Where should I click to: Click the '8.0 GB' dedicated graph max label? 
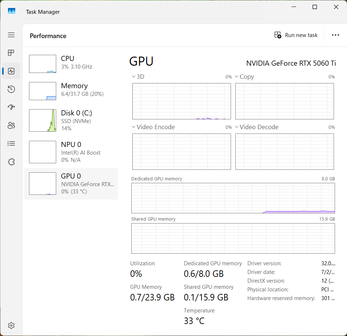tap(328, 179)
